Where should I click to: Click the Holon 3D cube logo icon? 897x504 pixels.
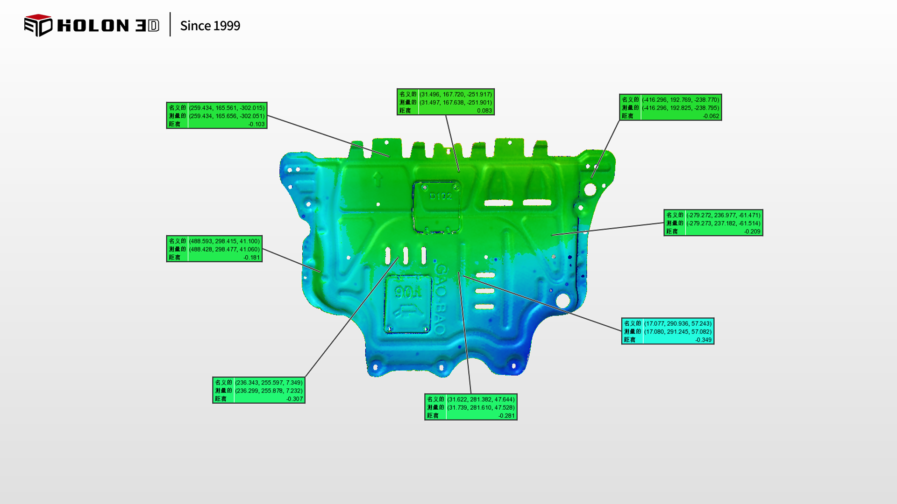pyautogui.click(x=38, y=25)
